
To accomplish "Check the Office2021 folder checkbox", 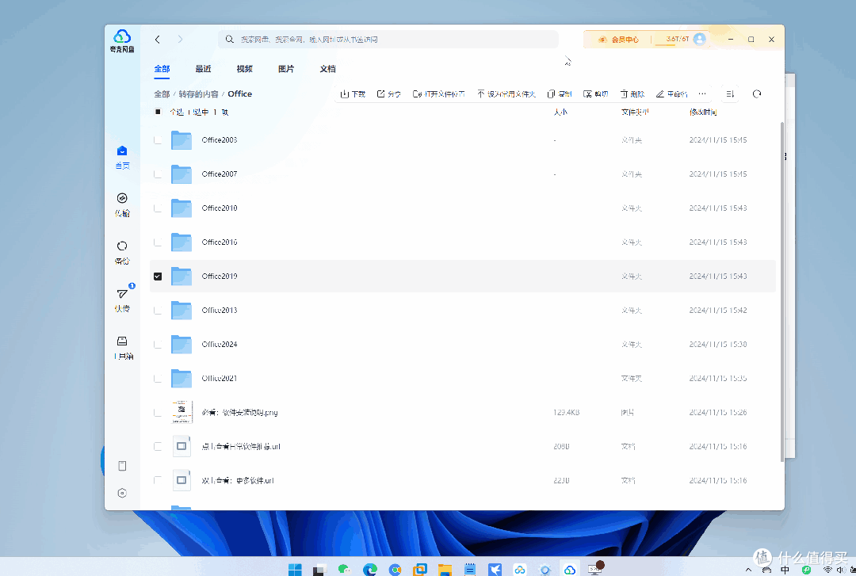I will (x=158, y=379).
